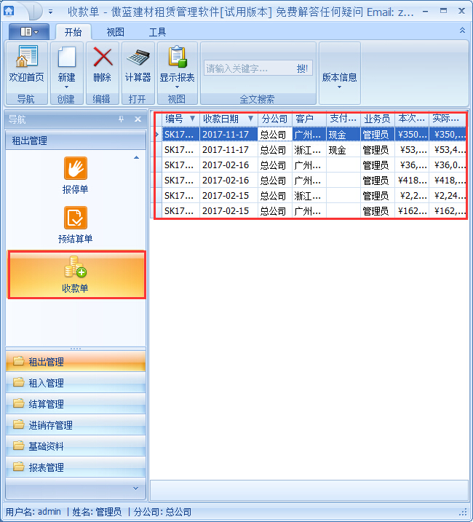
Task: Select the first row dated 2017-11-17 with ¥350
Action: pyautogui.click(x=314, y=135)
